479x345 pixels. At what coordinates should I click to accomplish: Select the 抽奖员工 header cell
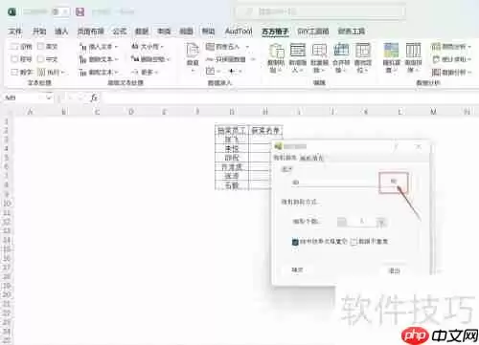pos(232,130)
